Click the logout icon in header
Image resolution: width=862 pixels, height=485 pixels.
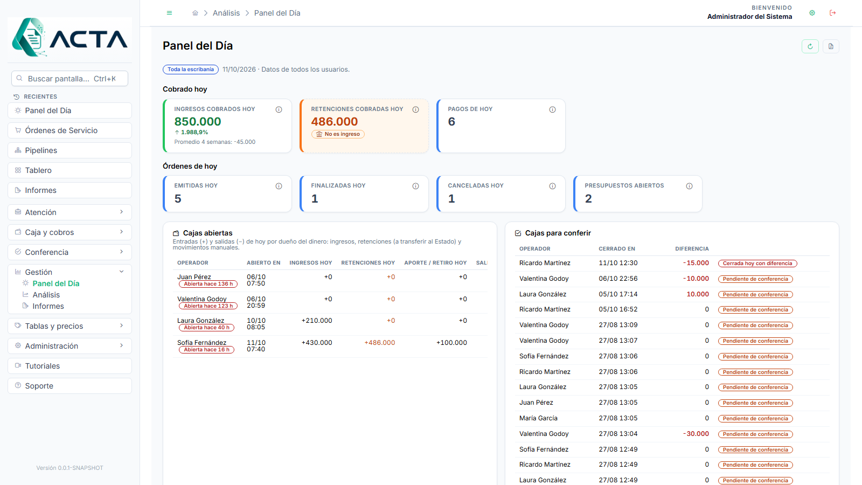(x=832, y=13)
